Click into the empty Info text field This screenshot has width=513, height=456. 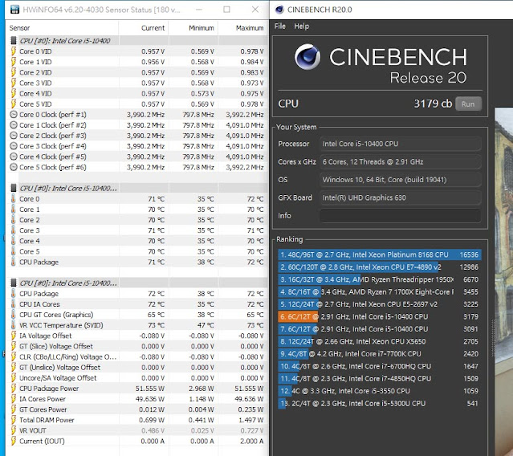coord(400,216)
